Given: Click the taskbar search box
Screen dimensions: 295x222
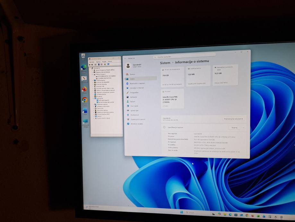Looking at the screenshot, I should [198, 213].
